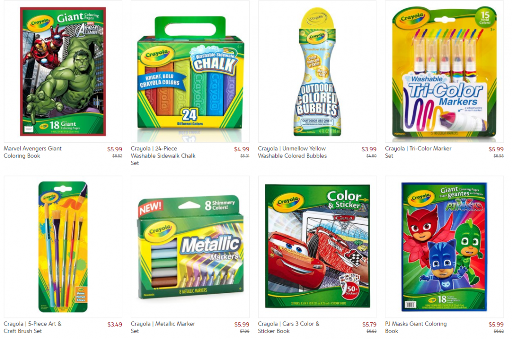Open the PJ Masks coloring book image
Screen dimensions: 512x339
(444, 247)
